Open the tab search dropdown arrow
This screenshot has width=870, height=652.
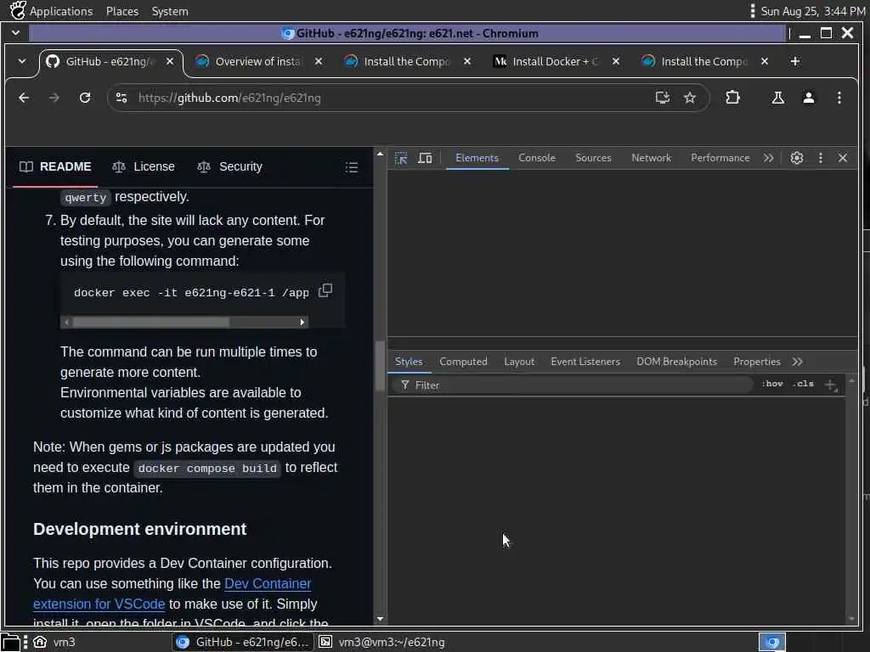[22, 61]
